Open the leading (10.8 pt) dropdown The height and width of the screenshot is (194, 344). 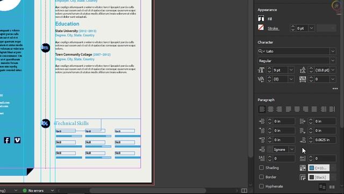point(333,70)
